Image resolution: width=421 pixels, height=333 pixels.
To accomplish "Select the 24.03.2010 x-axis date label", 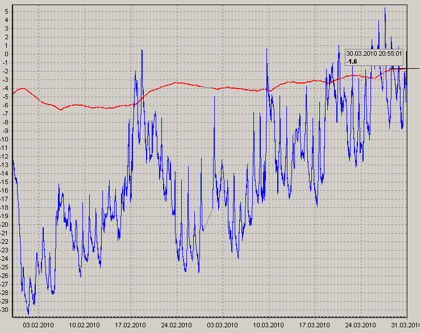I will tap(361, 325).
